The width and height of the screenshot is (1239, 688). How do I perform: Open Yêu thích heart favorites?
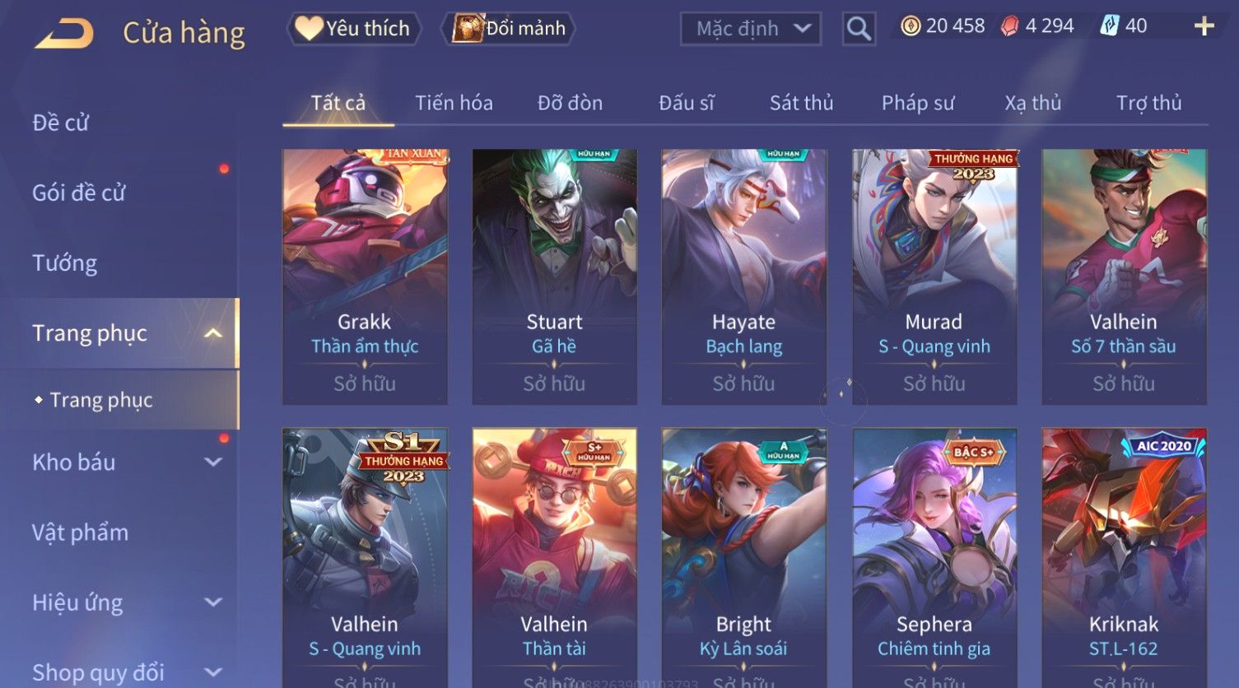(354, 29)
